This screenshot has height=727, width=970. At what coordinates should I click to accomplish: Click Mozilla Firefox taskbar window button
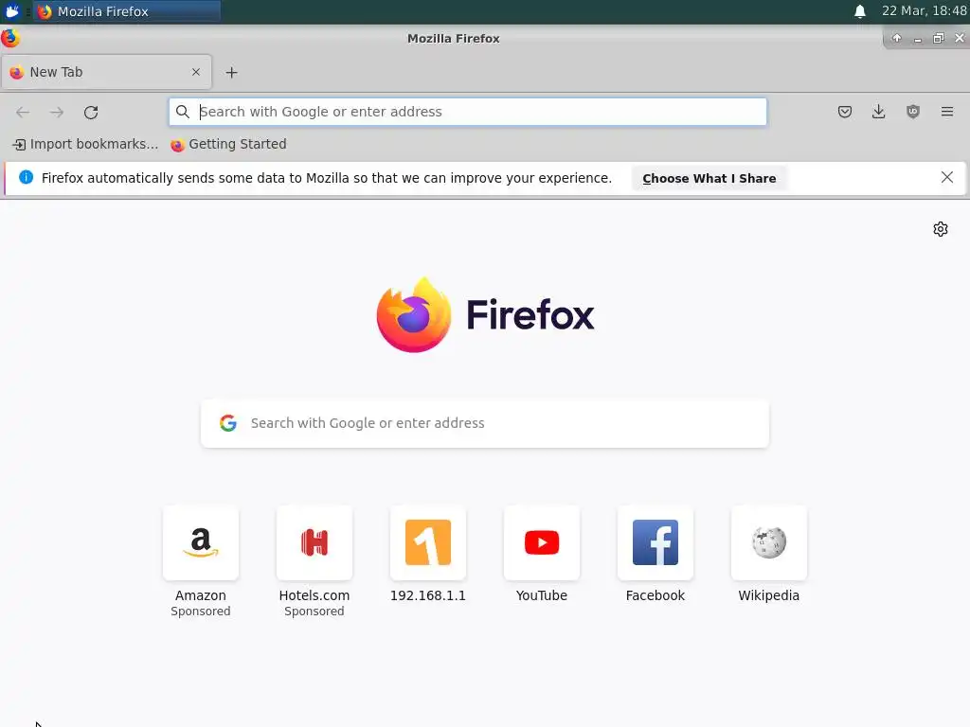pos(128,11)
